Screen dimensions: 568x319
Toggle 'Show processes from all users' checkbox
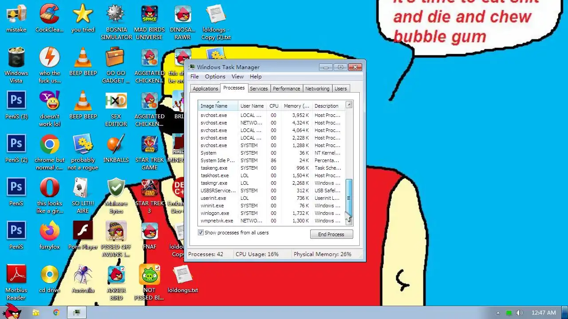pyautogui.click(x=201, y=233)
